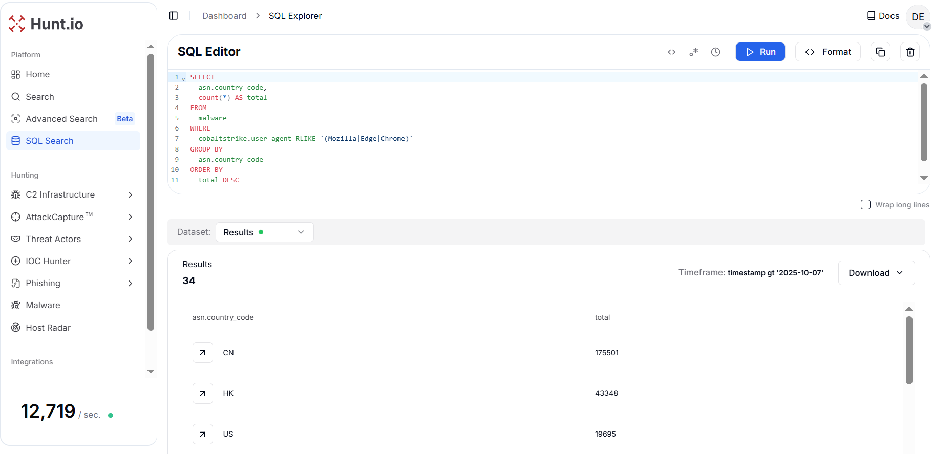Click total value 175501
933x454 pixels.
(x=607, y=353)
